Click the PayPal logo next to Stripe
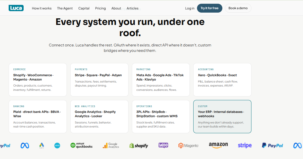 pos(272,146)
